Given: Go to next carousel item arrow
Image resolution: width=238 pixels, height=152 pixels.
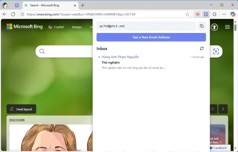Looking at the screenshot, I should pyautogui.click(x=223, y=109).
